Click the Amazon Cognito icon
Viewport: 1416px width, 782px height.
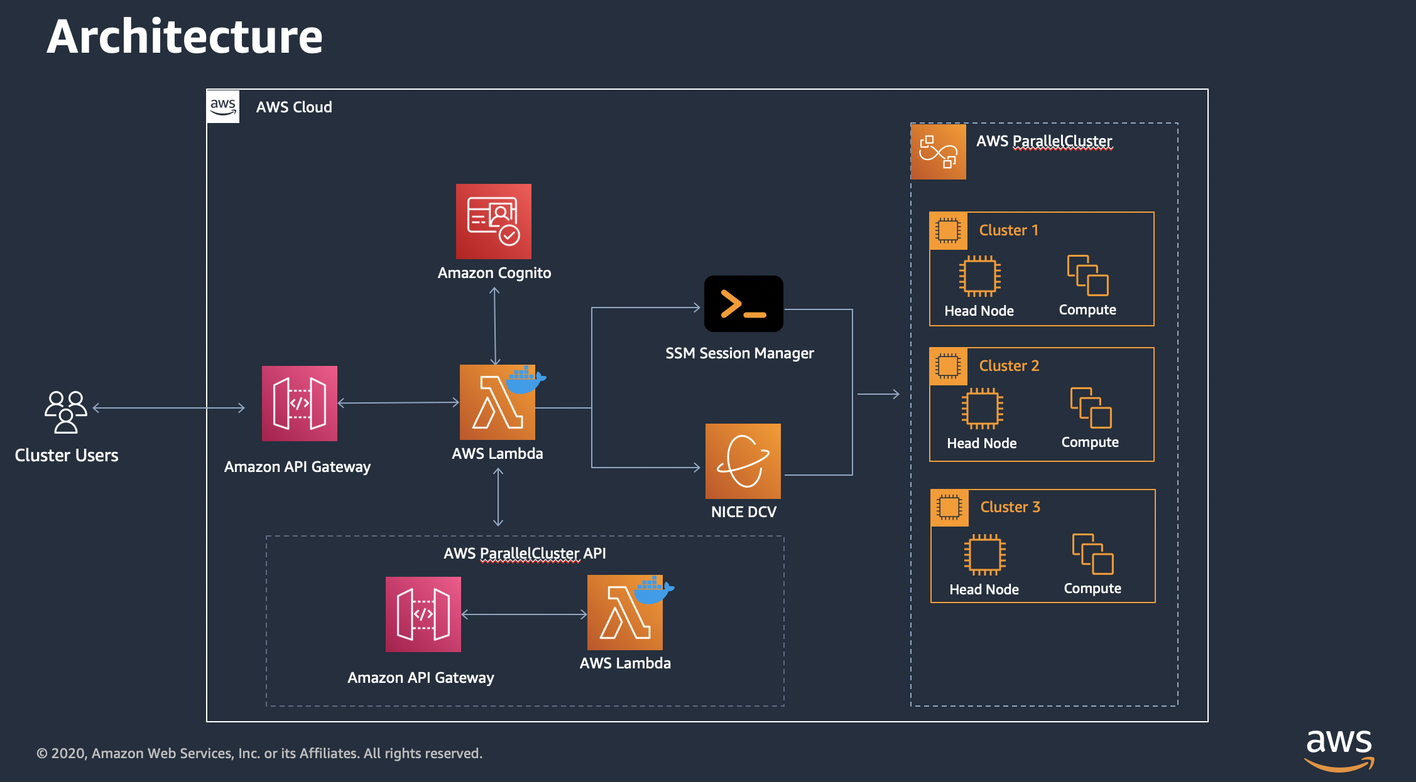pyautogui.click(x=493, y=222)
